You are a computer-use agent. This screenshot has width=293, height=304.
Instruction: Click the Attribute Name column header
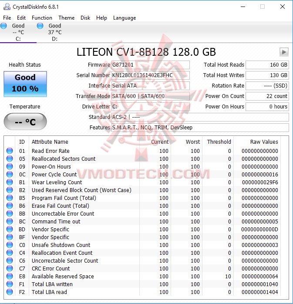(x=84, y=142)
